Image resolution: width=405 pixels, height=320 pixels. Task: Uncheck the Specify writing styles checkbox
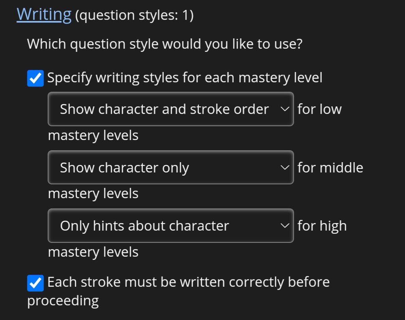click(35, 78)
